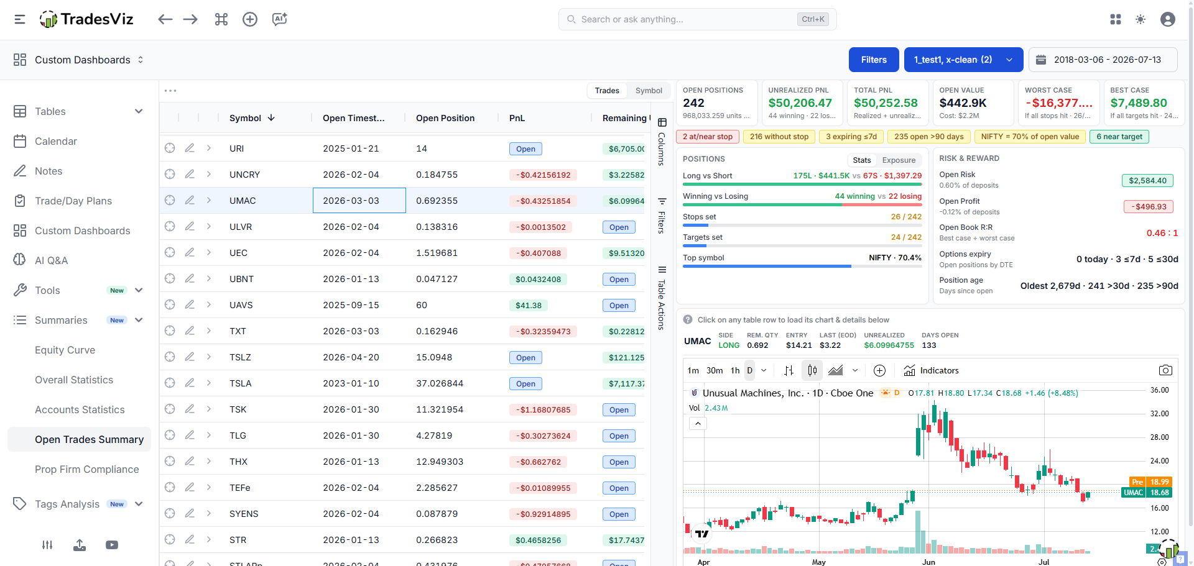The width and height of the screenshot is (1194, 566).
Task: Set chart interval to 30m
Action: pyautogui.click(x=715, y=370)
